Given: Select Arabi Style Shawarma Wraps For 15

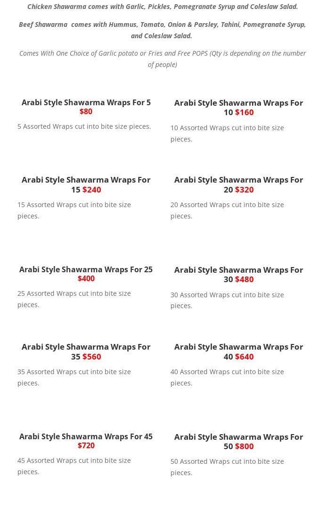Looking at the screenshot, I should coord(86,180).
